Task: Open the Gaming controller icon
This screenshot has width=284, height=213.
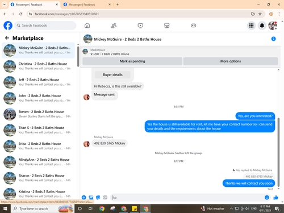Action: [x=193, y=26]
